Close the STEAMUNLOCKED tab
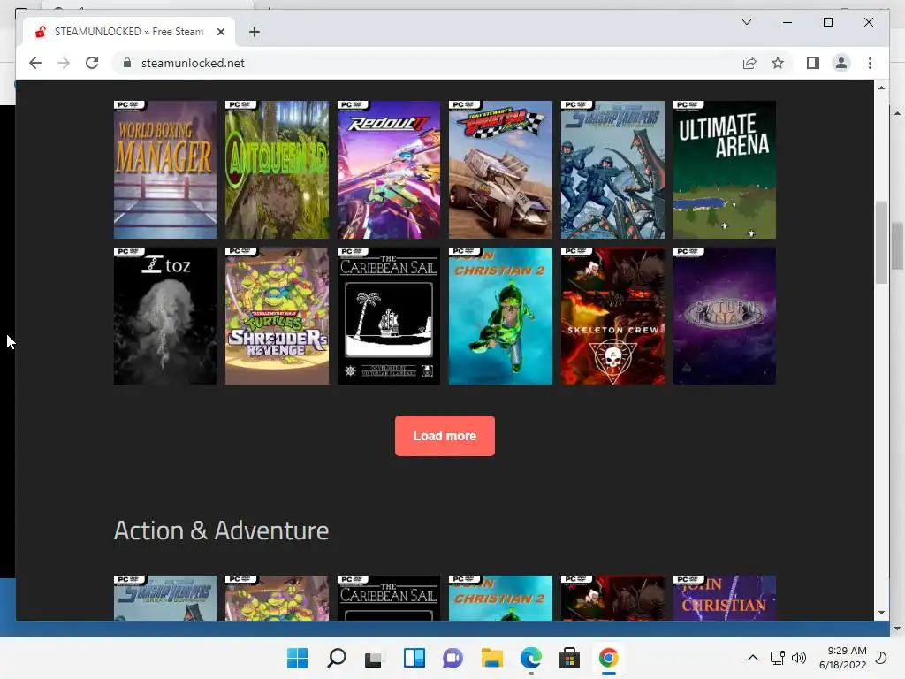Viewport: 905px width, 679px height. 220,32
